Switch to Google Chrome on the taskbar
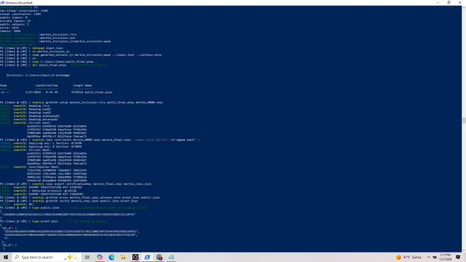466x262 pixels. [x=159, y=257]
